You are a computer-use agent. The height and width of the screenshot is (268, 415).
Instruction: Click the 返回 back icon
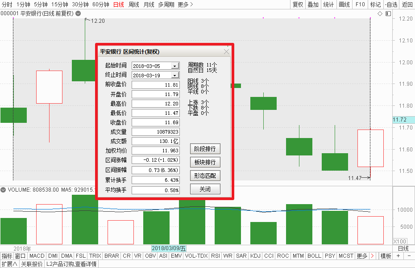pyautogui.click(x=407, y=5)
